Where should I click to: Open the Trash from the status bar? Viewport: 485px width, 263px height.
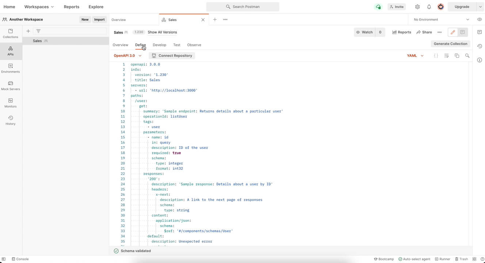coord(462,259)
